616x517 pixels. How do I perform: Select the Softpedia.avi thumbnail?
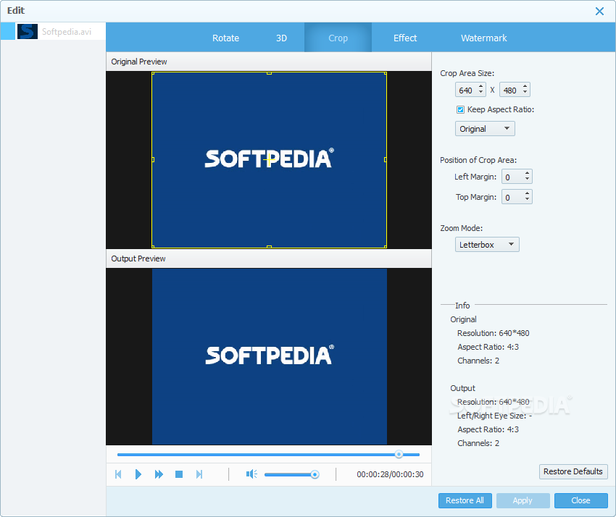[x=27, y=31]
